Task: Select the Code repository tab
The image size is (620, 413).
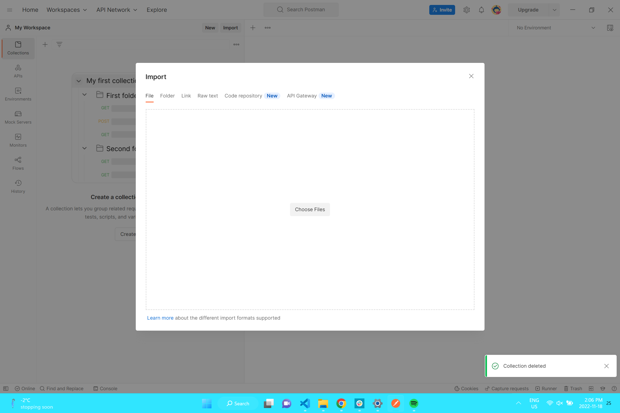Action: pos(243,96)
